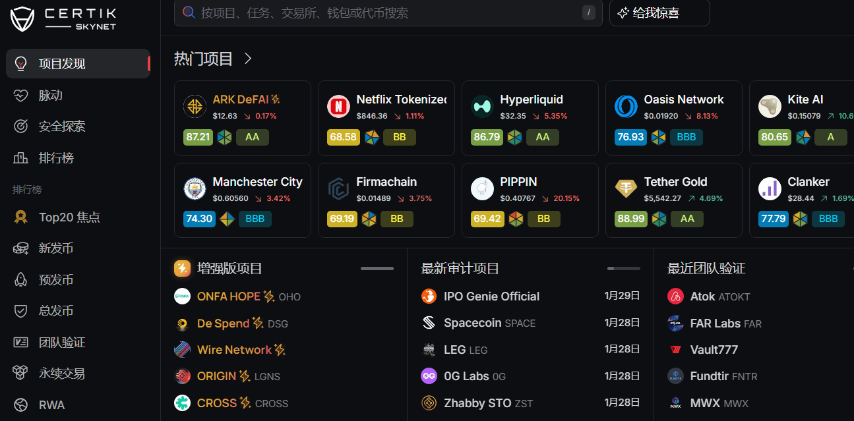Click Oasis Network's 76.93 score badge
854x421 pixels.
pyautogui.click(x=630, y=137)
